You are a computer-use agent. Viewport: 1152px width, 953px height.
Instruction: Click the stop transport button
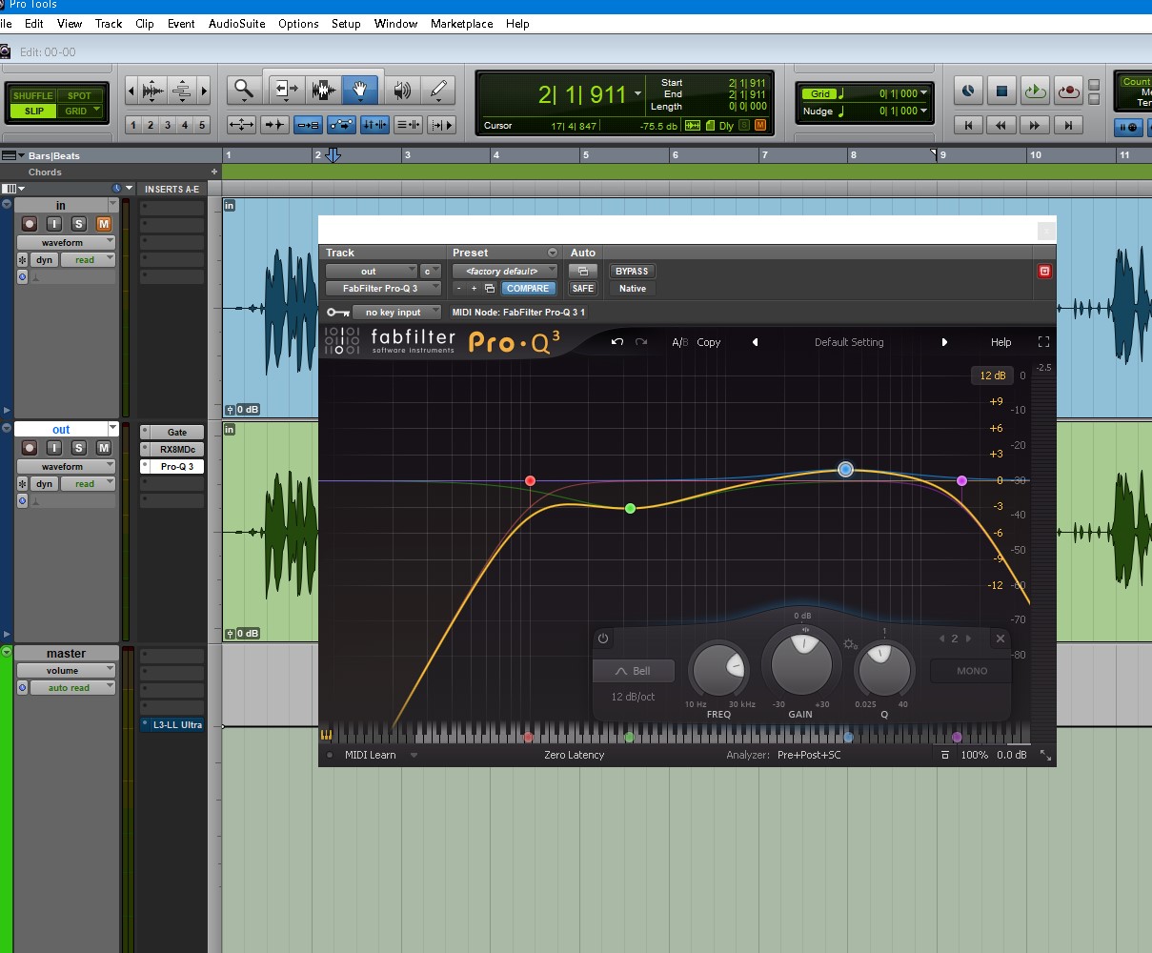tap(1001, 91)
